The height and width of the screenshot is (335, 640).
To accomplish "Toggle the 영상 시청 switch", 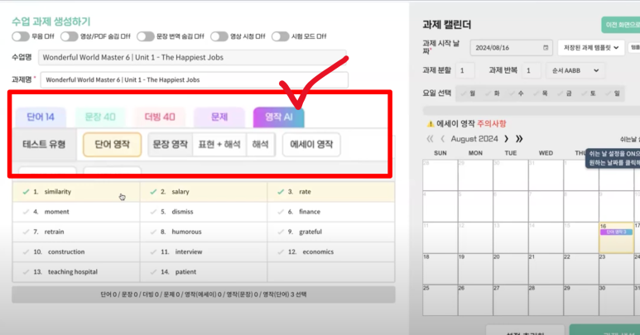I will click(219, 36).
